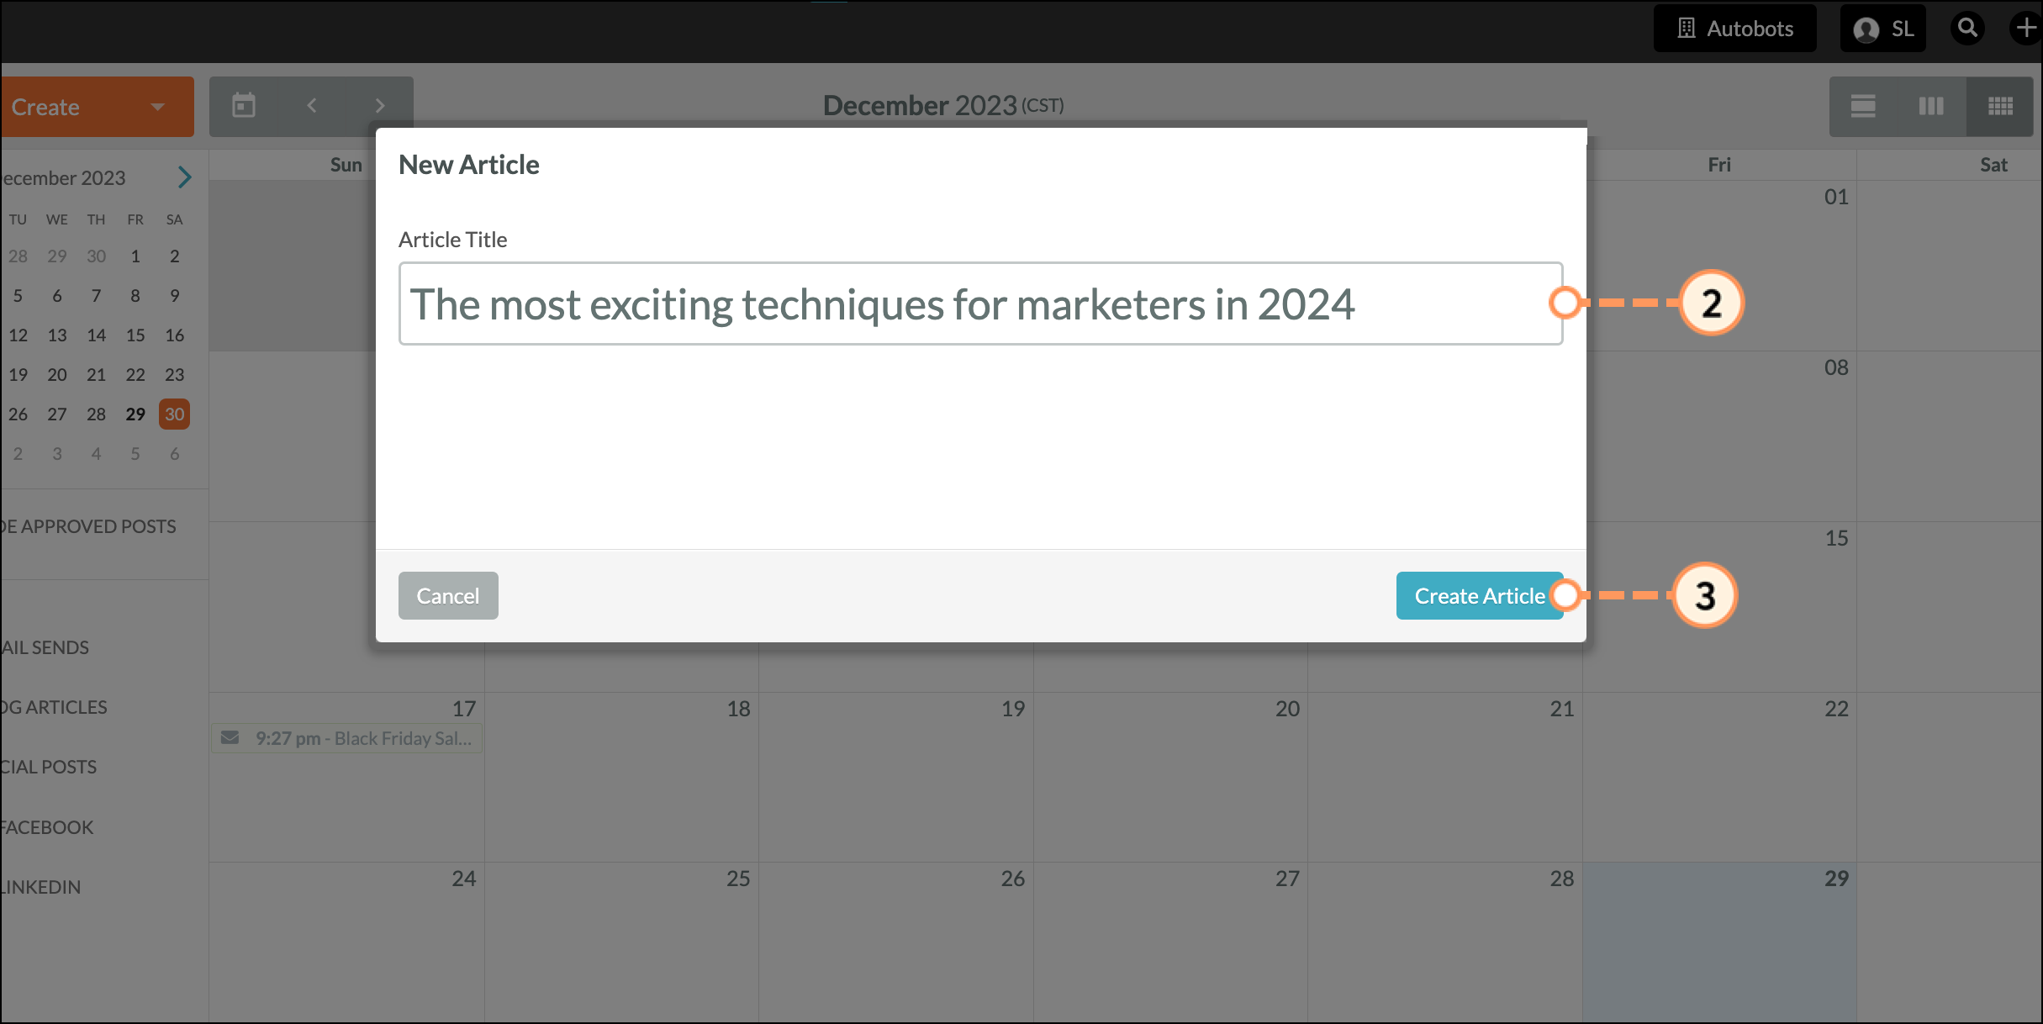Click the Article Title input field
The width and height of the screenshot is (2043, 1024).
pos(980,304)
